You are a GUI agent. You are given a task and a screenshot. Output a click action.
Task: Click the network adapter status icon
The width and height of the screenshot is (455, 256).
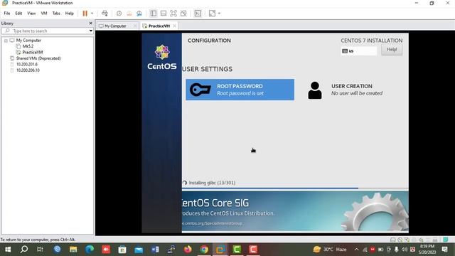click(407, 240)
